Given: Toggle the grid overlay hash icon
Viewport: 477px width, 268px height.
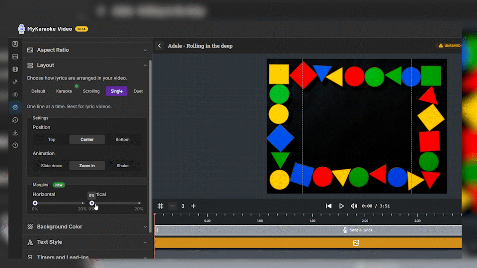Looking at the screenshot, I should [x=160, y=206].
